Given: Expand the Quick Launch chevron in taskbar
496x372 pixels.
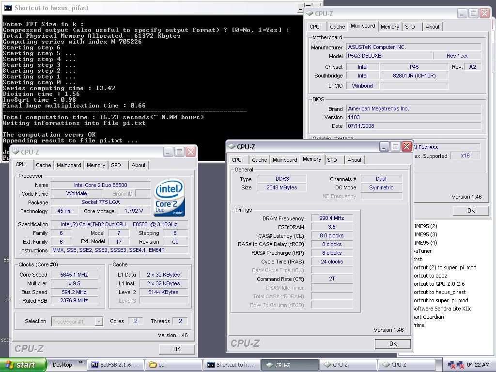Looking at the screenshot, I should click(x=81, y=362).
